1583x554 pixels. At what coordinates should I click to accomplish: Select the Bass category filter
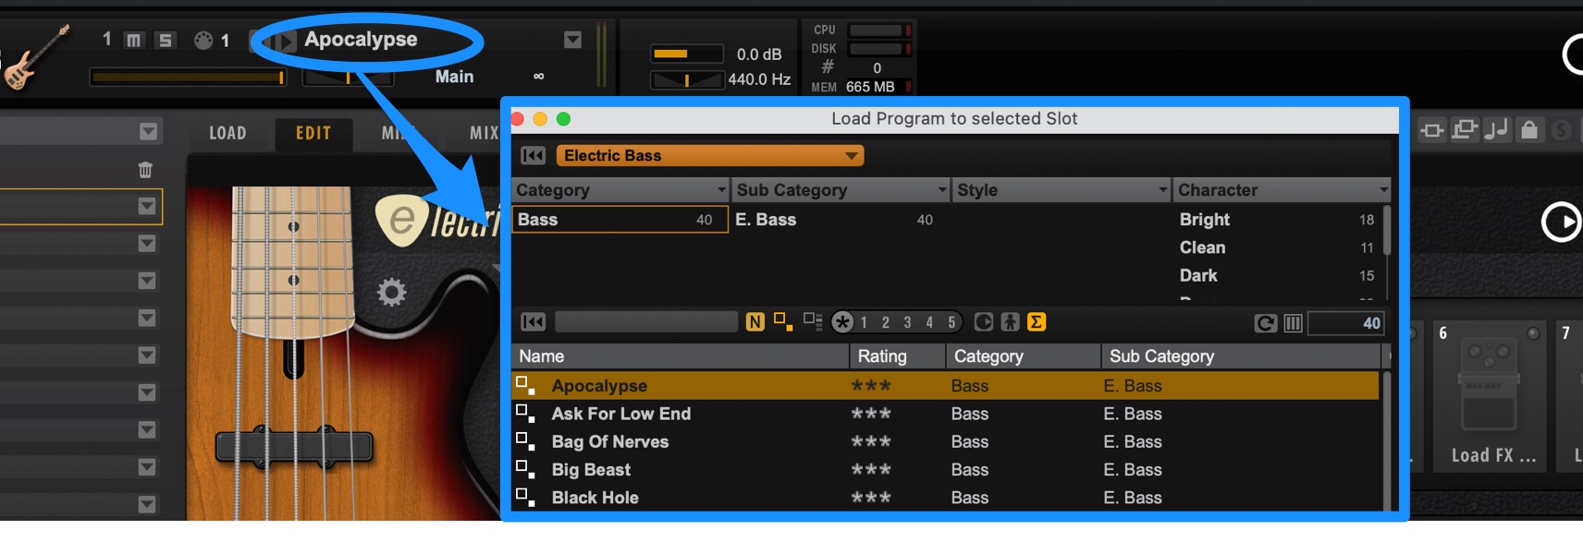620,220
